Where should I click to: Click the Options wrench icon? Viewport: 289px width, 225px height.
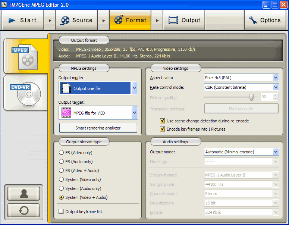coord(253,20)
